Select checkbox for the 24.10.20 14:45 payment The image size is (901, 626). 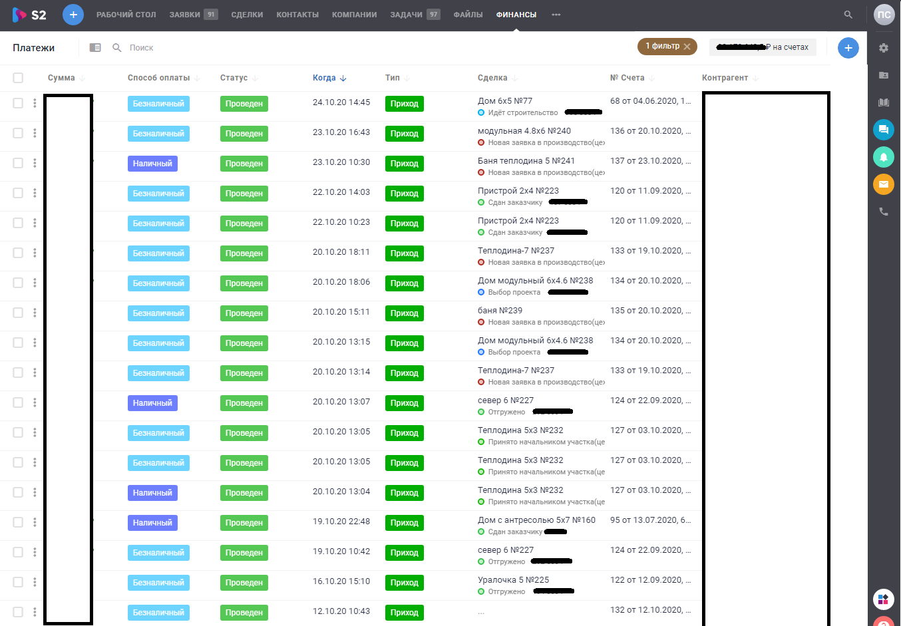pos(18,103)
